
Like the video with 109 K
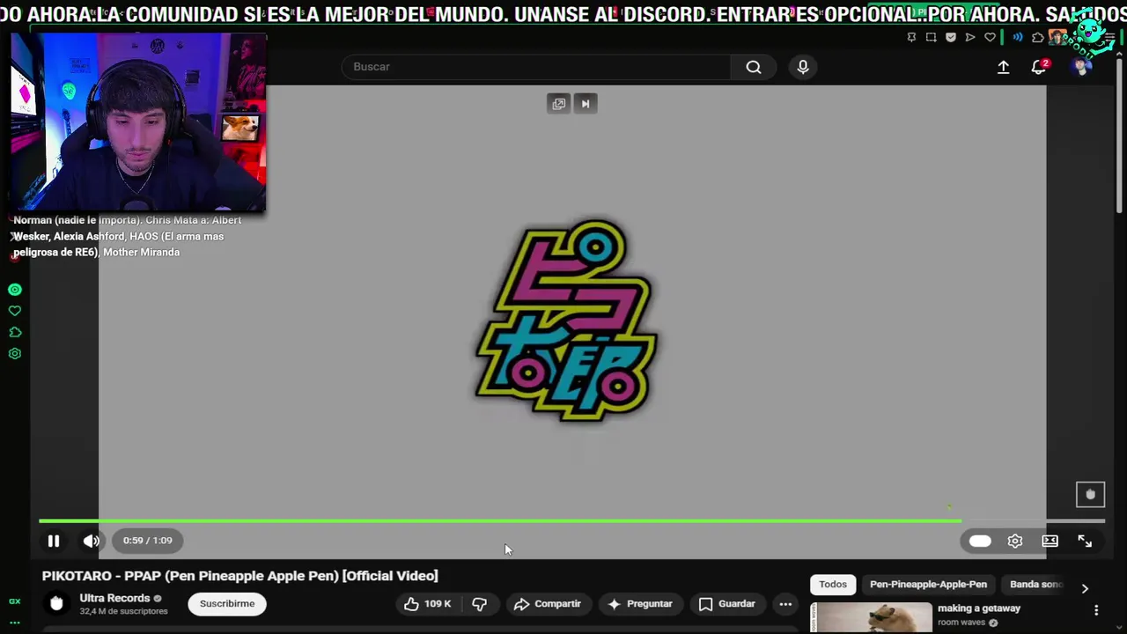click(x=428, y=604)
